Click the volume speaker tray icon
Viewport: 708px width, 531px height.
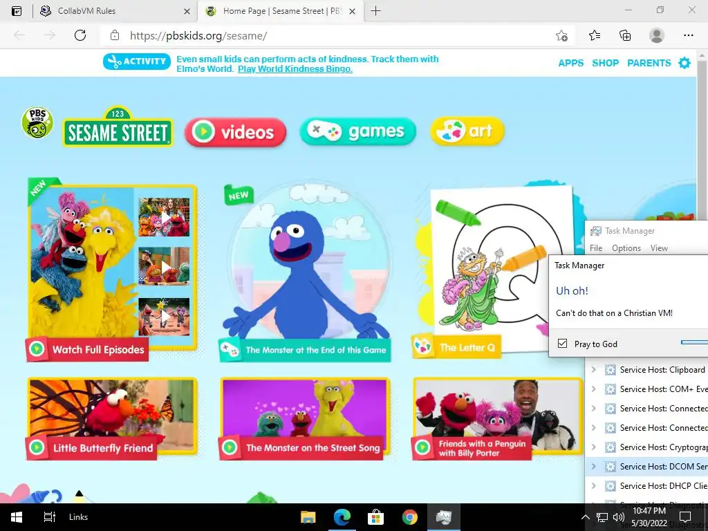[x=619, y=517]
